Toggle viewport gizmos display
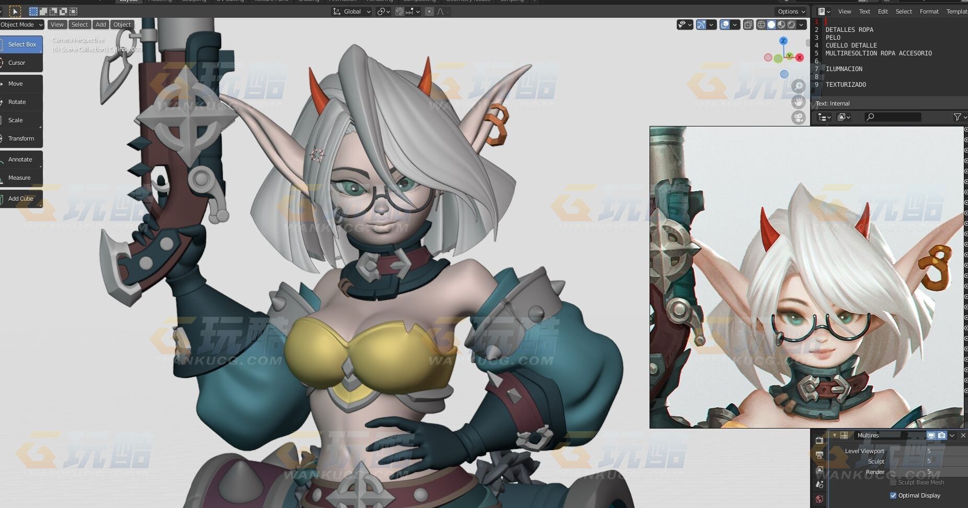 click(x=701, y=25)
